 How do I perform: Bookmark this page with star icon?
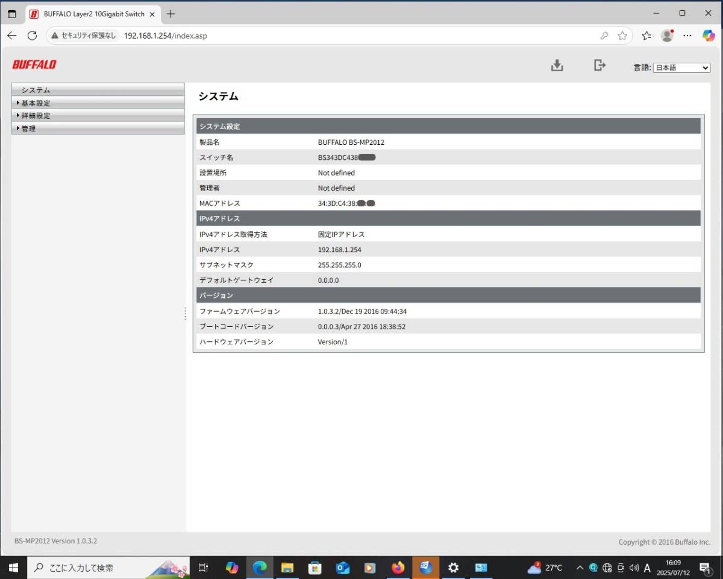[x=622, y=36]
